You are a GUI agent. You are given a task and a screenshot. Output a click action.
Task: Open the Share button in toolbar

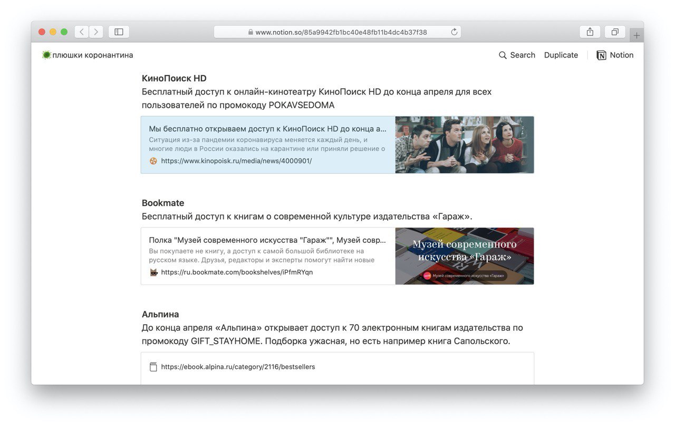pos(590,32)
